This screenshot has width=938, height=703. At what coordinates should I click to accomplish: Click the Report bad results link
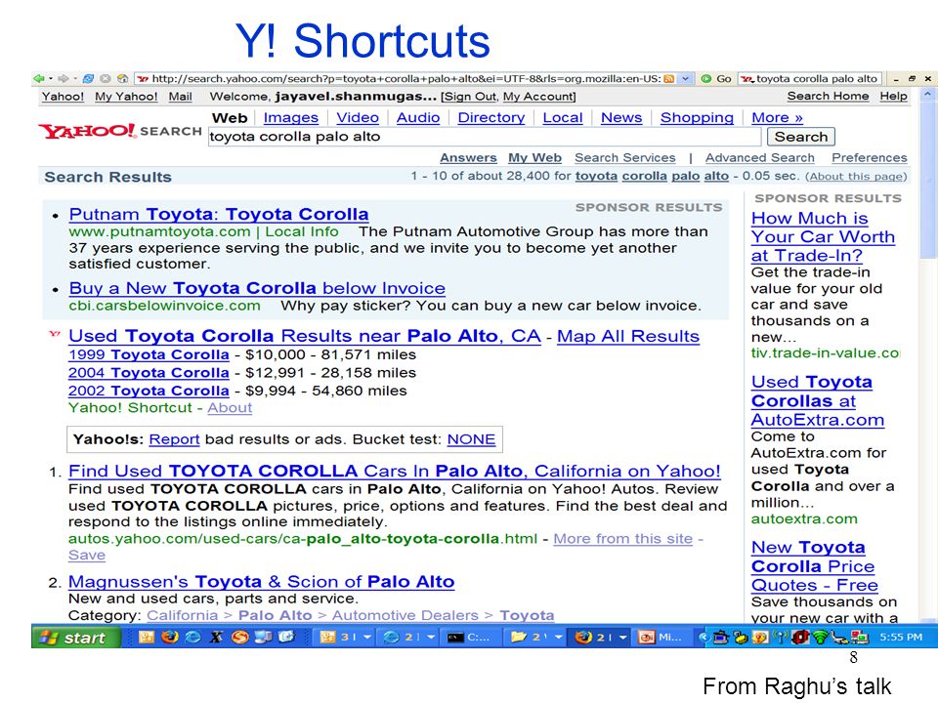click(174, 439)
